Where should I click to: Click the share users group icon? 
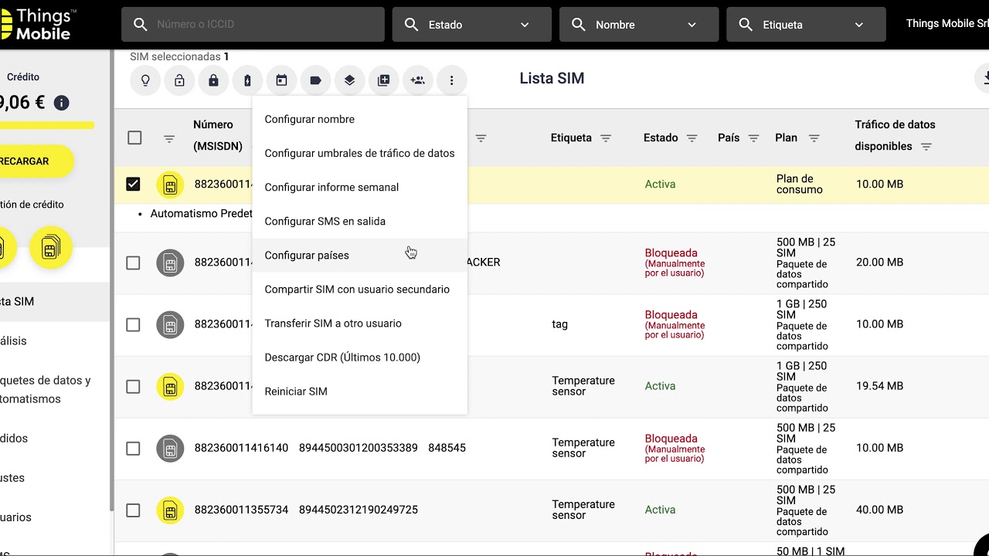(417, 80)
